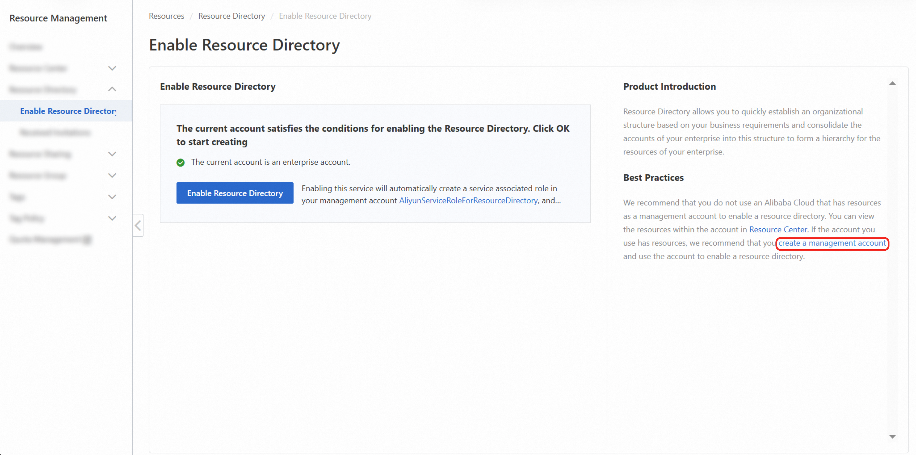Open the AliyunServiceRoleForResourceDirectory link
This screenshot has height=455, width=916.
click(x=468, y=200)
